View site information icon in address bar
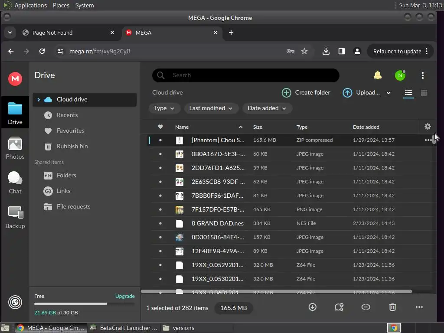The height and width of the screenshot is (333, 444). click(x=61, y=51)
